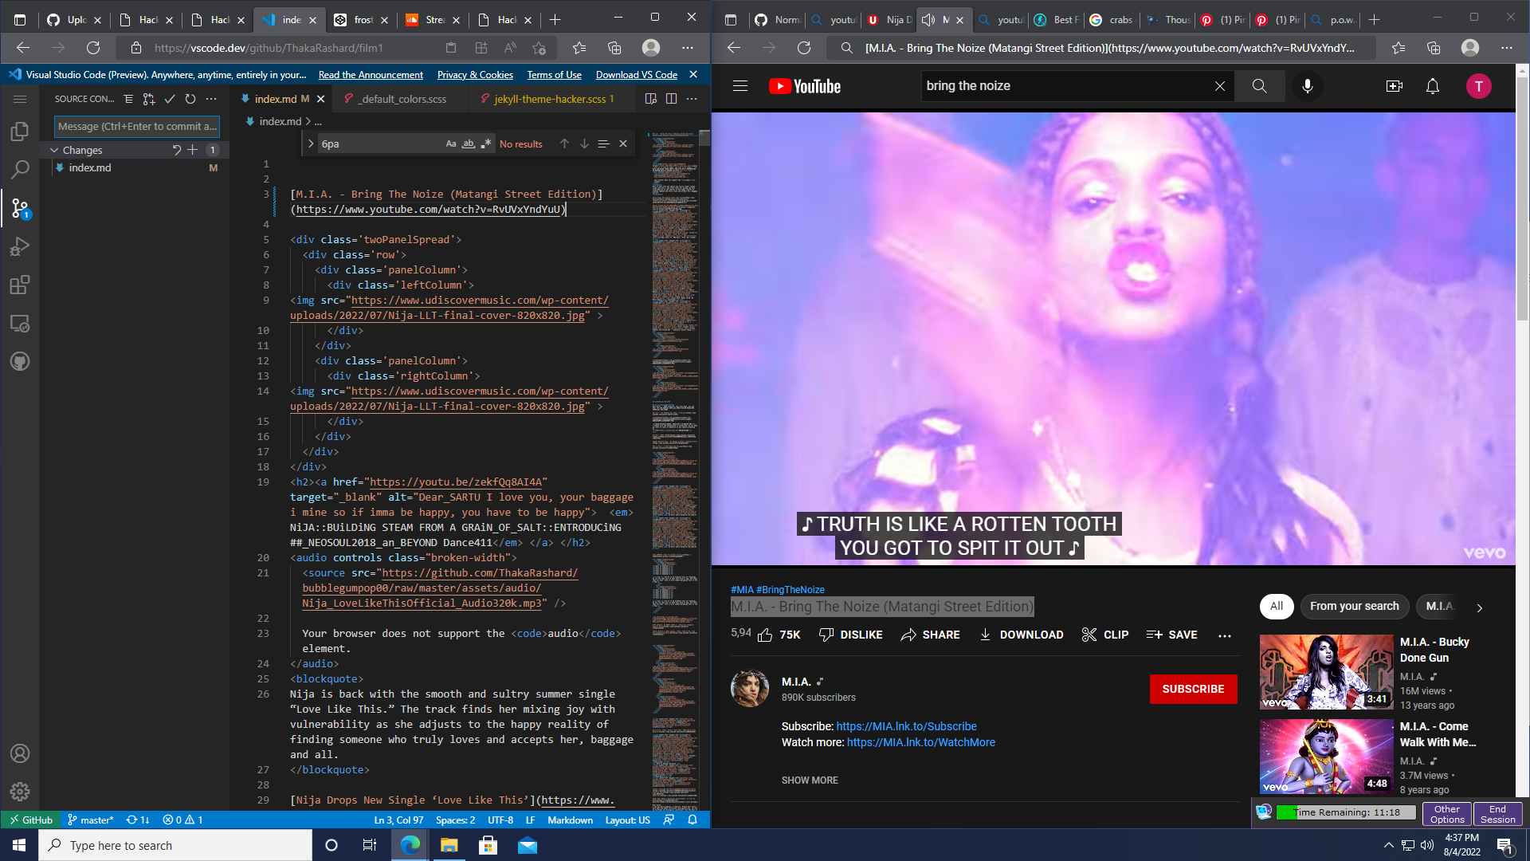Click the VS Code hamburger menu icon
Image resolution: width=1530 pixels, height=861 pixels.
[x=20, y=99]
